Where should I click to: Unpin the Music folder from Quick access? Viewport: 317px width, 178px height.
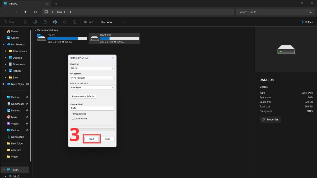point(27,117)
